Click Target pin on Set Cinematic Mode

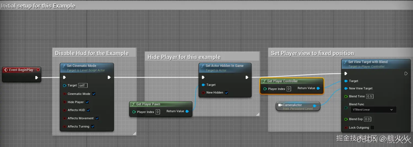pos(64,86)
